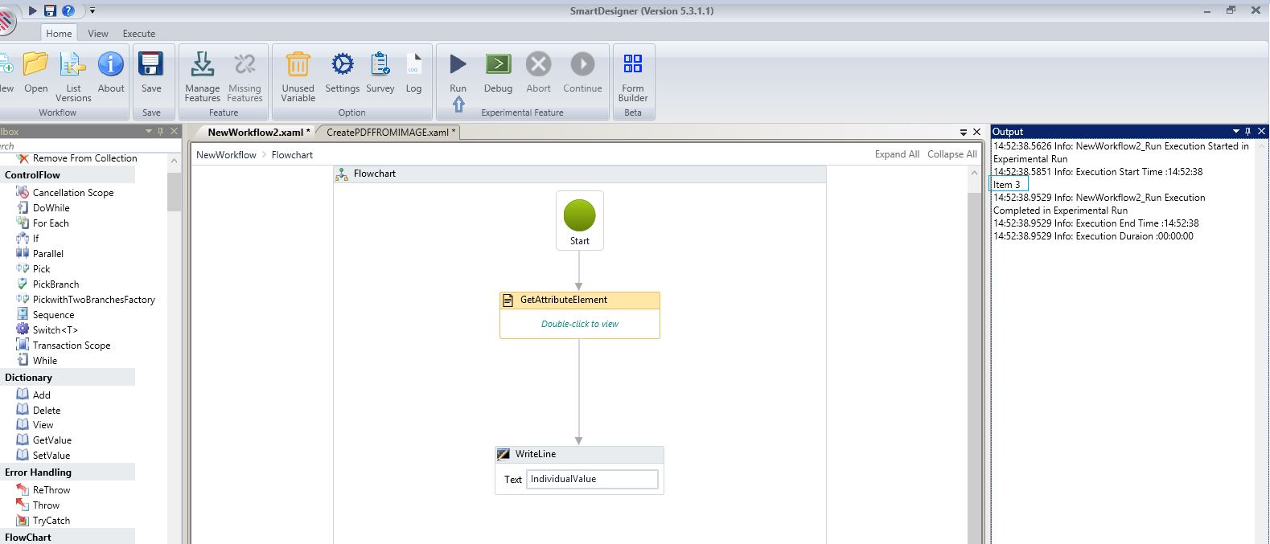The width and height of the screenshot is (1270, 544).
Task: Switch to the View ribbon tab
Action: [98, 34]
